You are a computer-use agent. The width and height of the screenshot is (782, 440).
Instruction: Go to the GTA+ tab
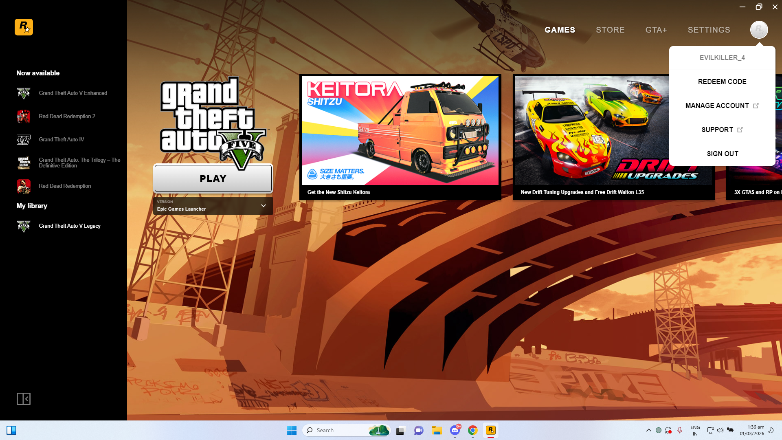656,30
